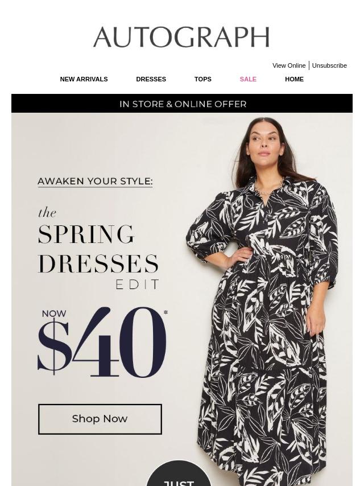Navigate to the HOME category
This screenshot has height=486, width=364.
pyautogui.click(x=294, y=79)
